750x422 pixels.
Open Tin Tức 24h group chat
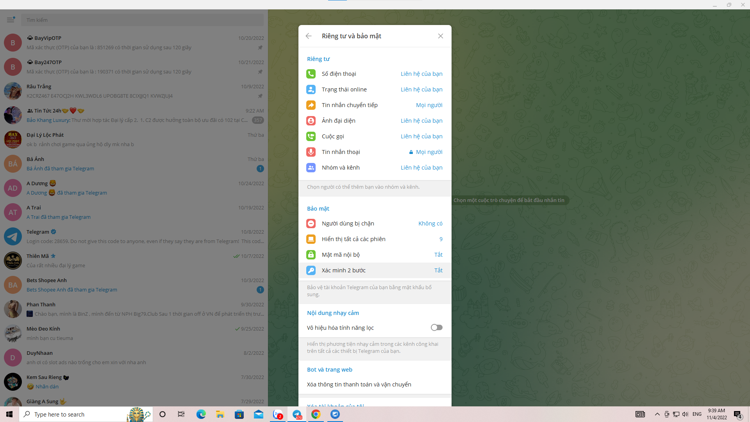click(x=134, y=115)
